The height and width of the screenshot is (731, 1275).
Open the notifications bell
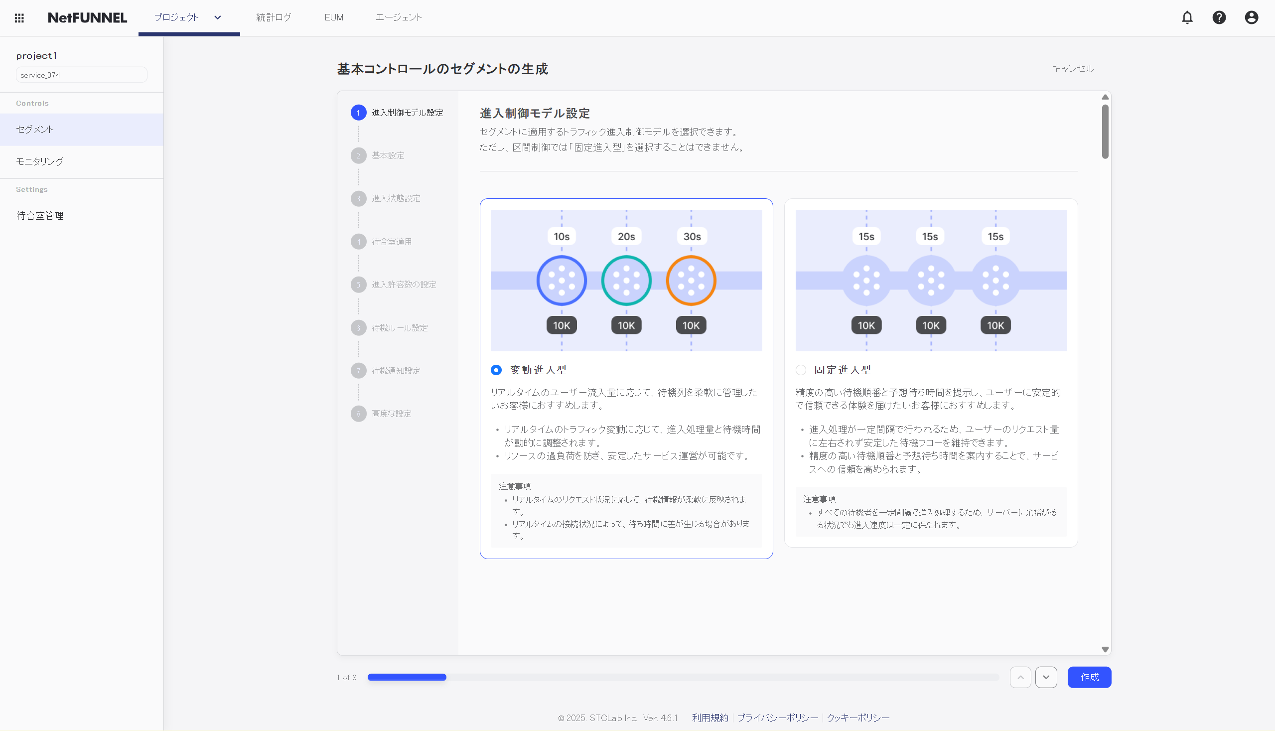pyautogui.click(x=1187, y=17)
